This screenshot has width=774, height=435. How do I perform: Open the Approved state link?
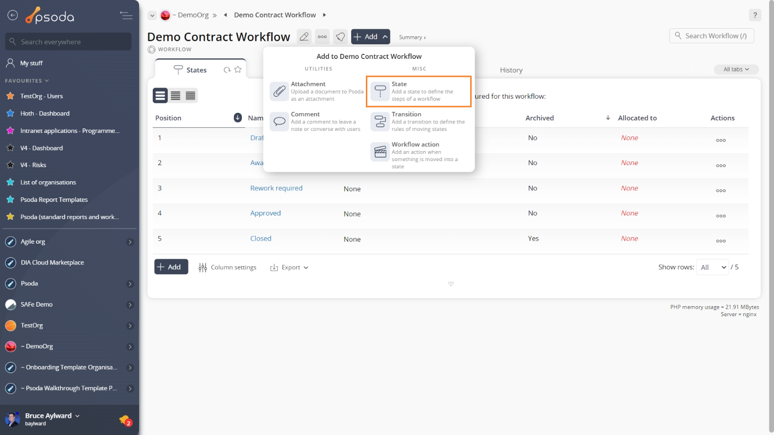click(x=266, y=213)
